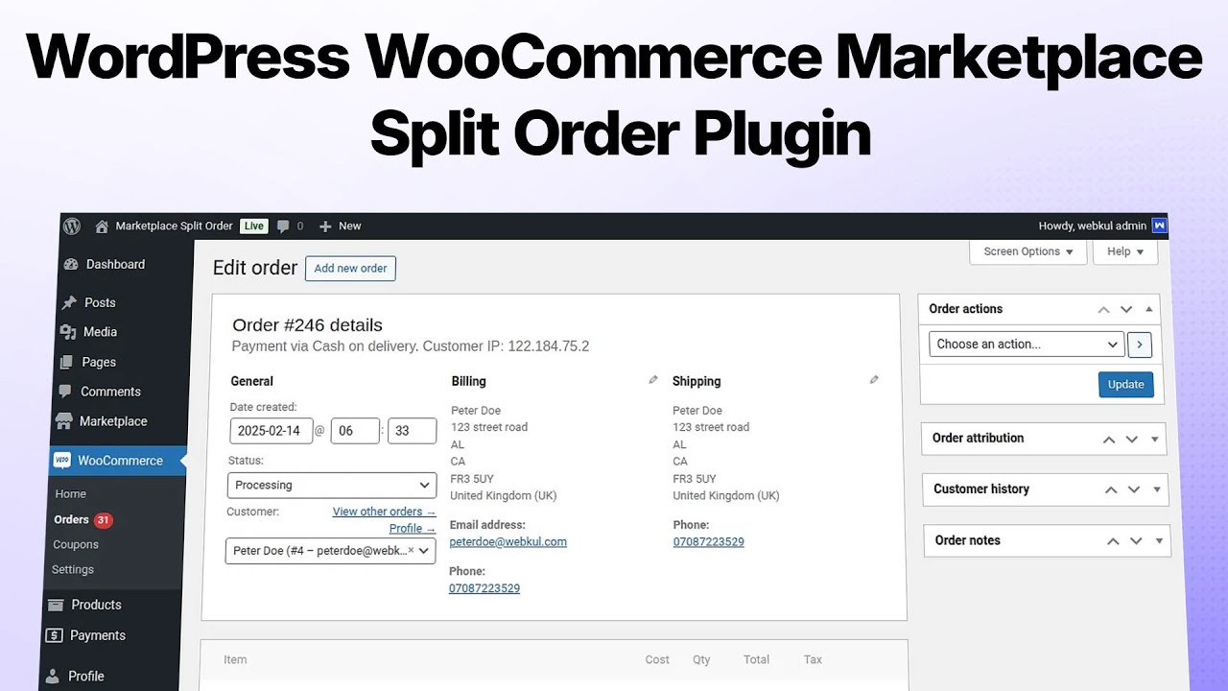
Task: Click the webkul admin avatar icon
Action: (1160, 226)
